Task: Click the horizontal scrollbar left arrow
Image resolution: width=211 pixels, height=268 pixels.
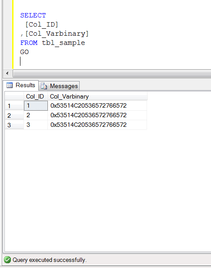Action: [x=7, y=74]
